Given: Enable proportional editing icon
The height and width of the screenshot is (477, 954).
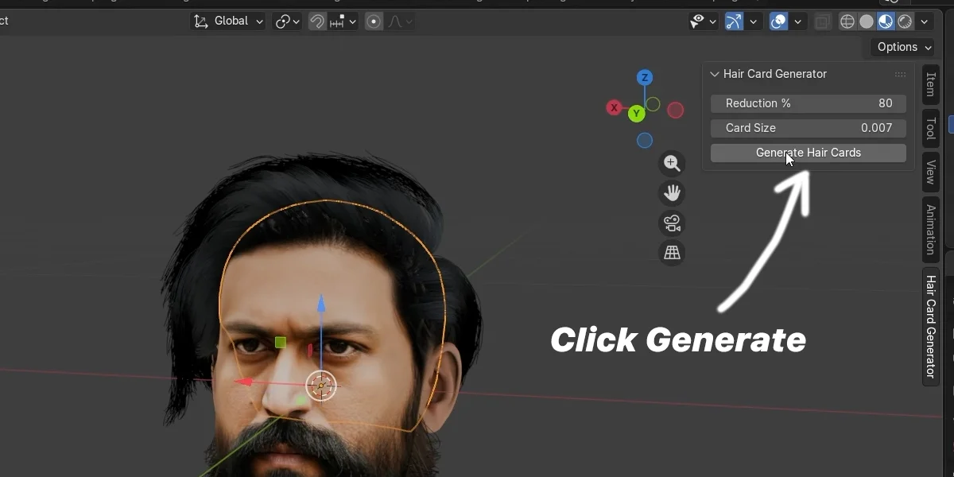Looking at the screenshot, I should (x=372, y=21).
